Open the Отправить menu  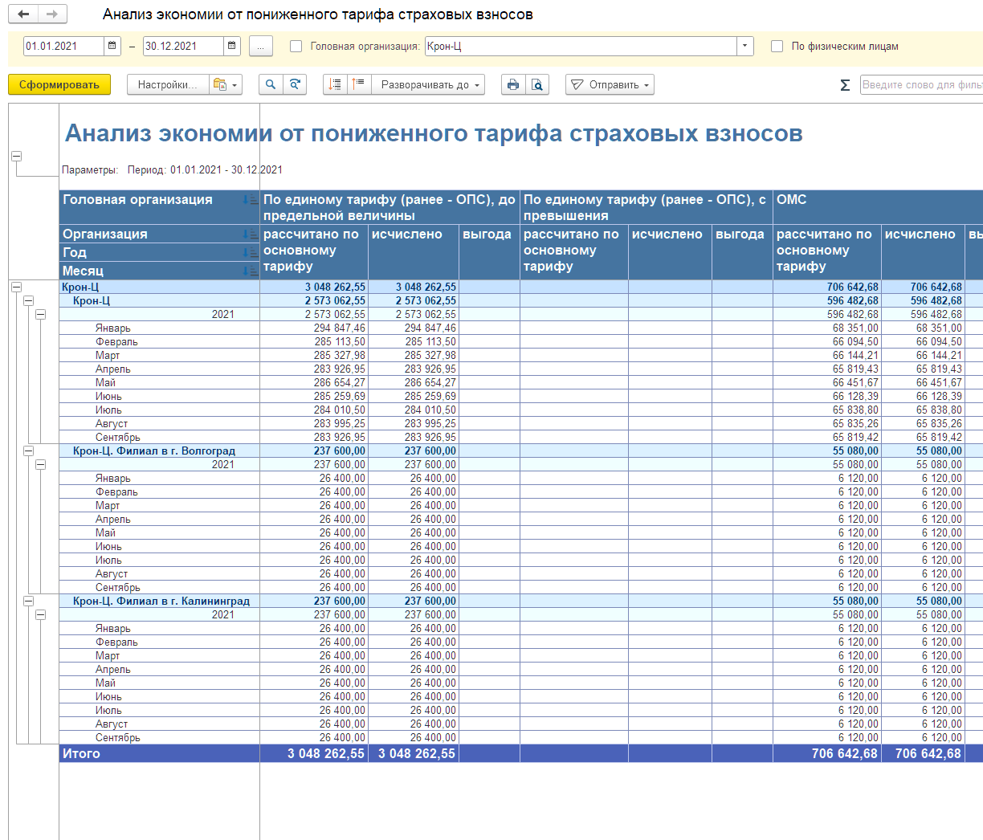point(610,84)
